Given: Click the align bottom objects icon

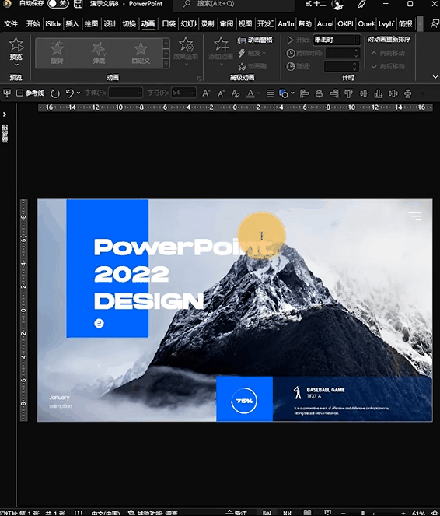Looking at the screenshot, I should [379, 94].
